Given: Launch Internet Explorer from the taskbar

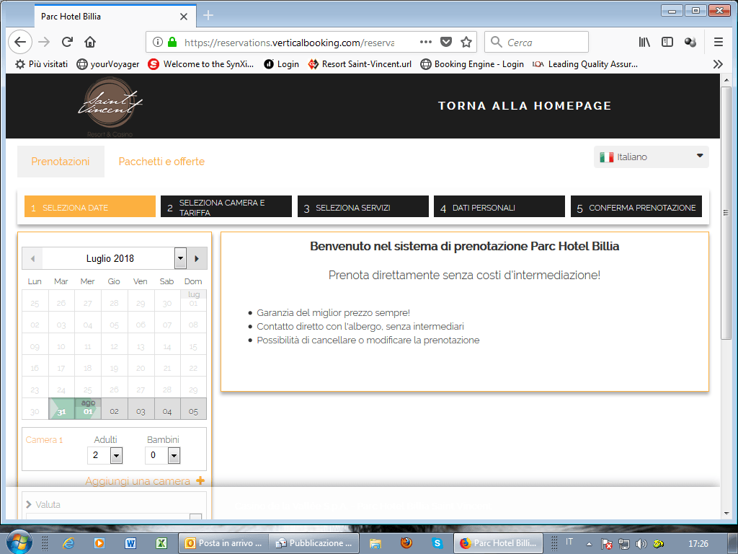Looking at the screenshot, I should click(68, 543).
